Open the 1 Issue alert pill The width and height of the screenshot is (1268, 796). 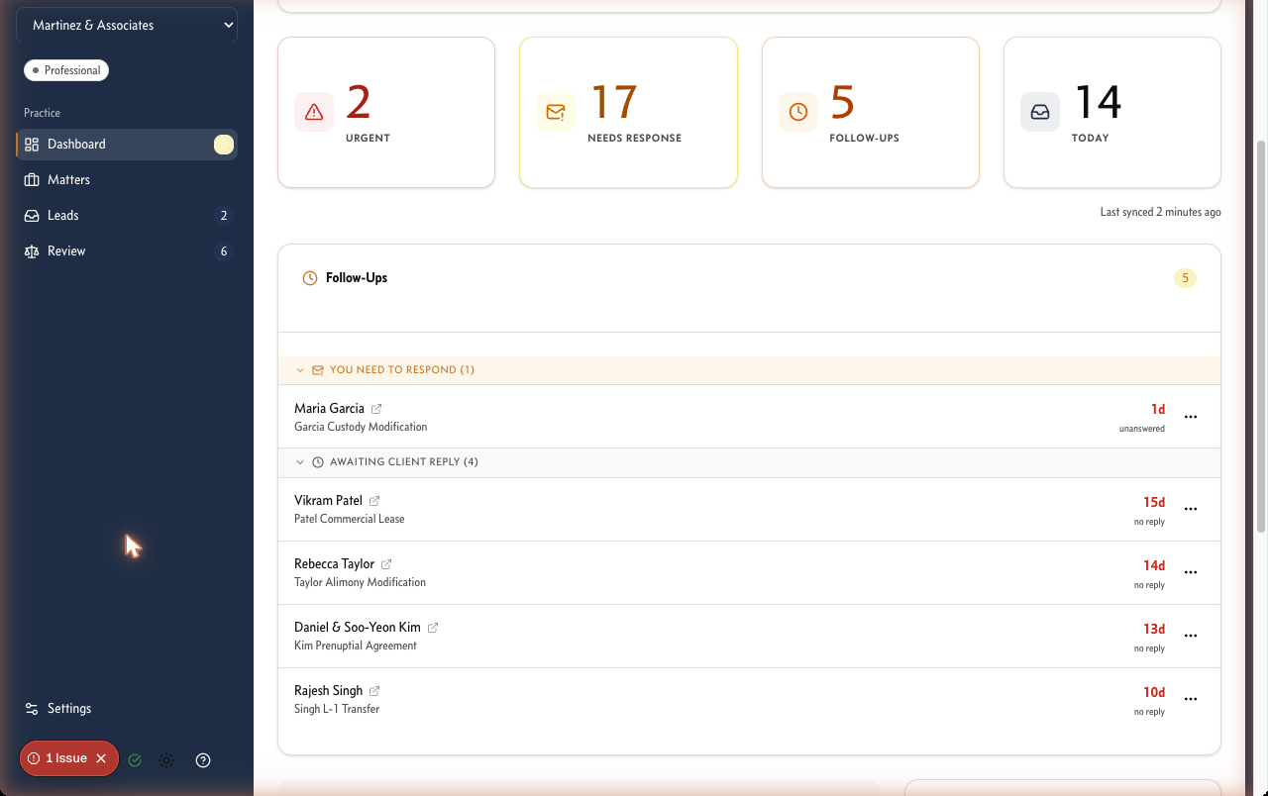tap(69, 758)
